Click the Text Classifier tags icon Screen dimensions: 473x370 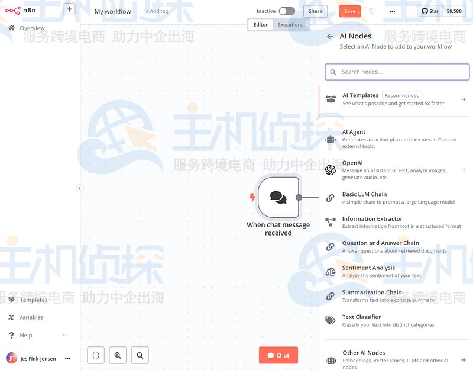pos(330,320)
